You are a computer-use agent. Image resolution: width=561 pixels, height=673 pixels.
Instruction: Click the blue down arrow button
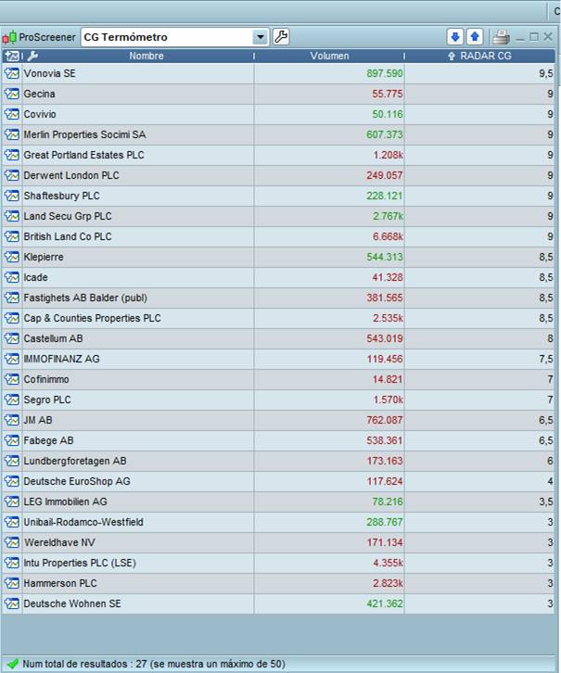tap(455, 37)
